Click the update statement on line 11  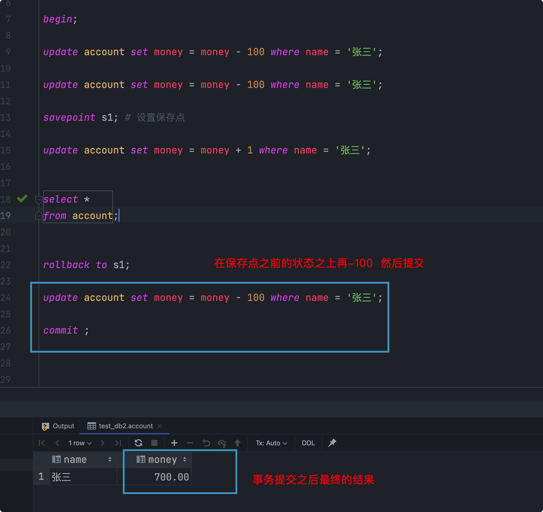213,85
